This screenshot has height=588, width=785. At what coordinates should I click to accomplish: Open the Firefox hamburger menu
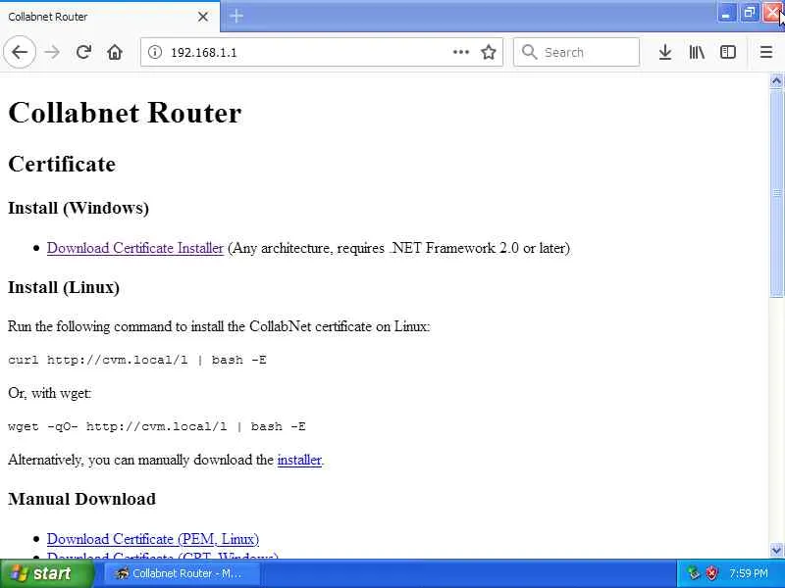click(766, 52)
